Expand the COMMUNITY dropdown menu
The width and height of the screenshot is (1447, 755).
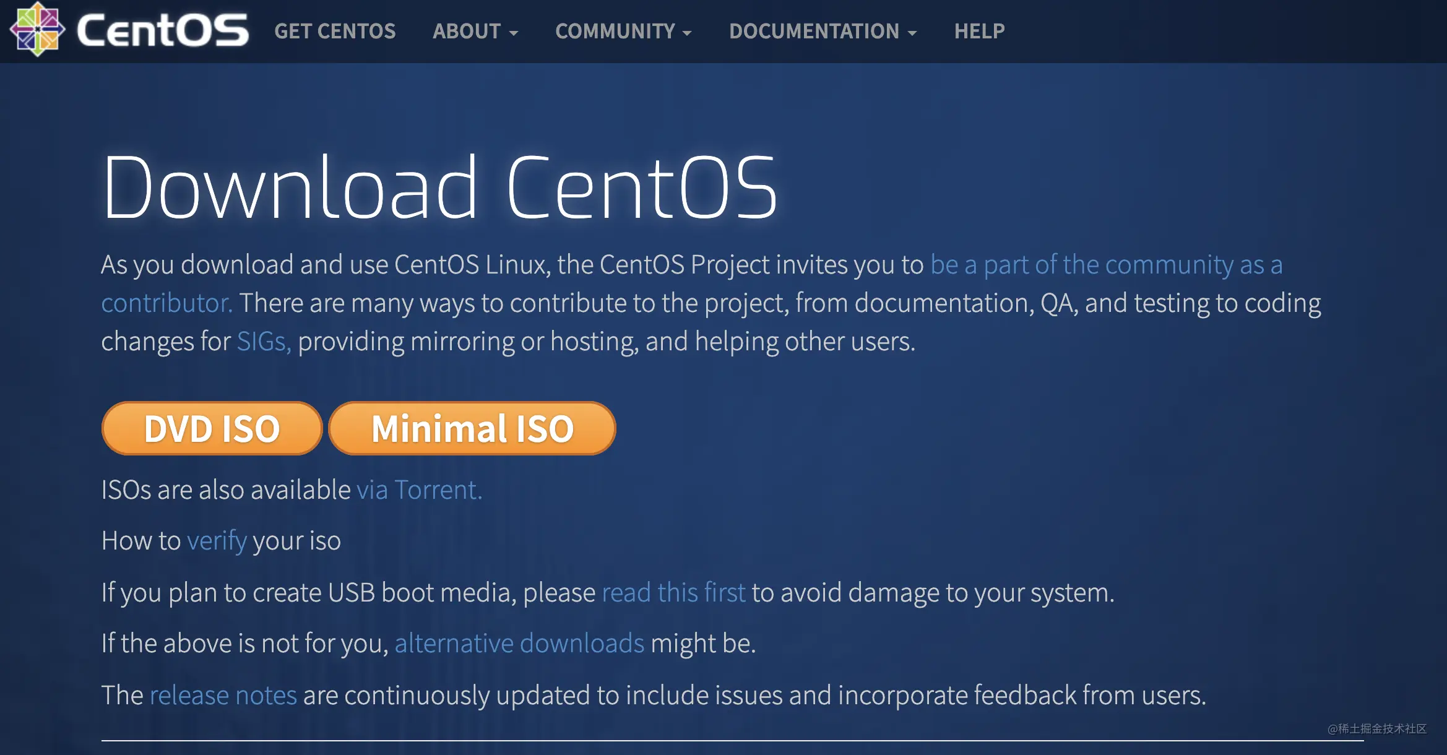tap(623, 31)
